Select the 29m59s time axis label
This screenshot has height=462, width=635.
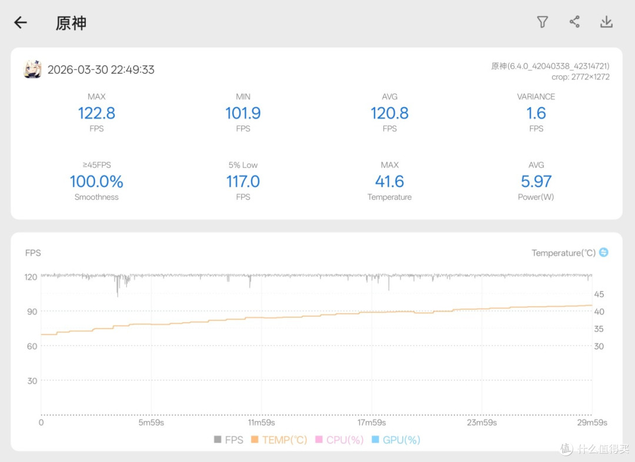point(592,422)
